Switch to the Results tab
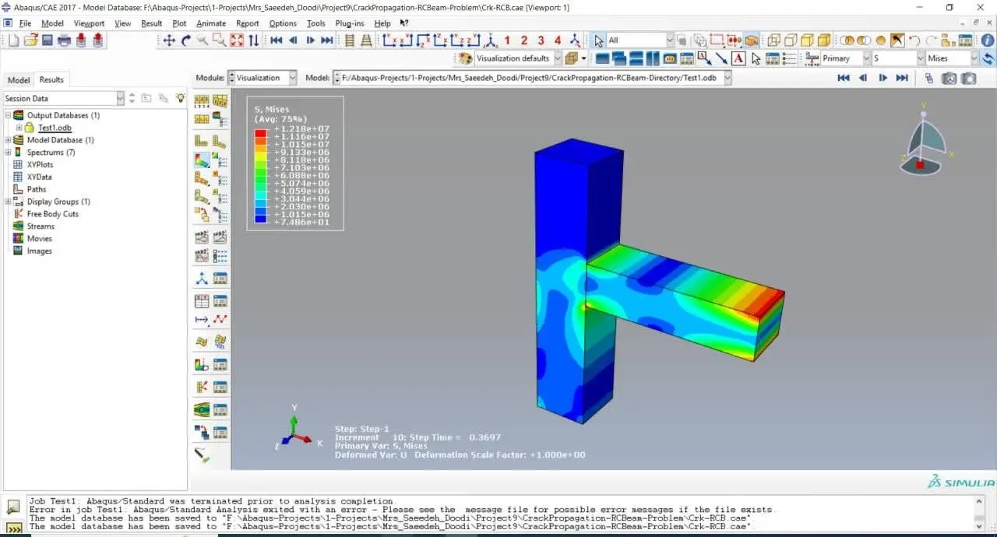The width and height of the screenshot is (997, 537). pyautogui.click(x=51, y=79)
